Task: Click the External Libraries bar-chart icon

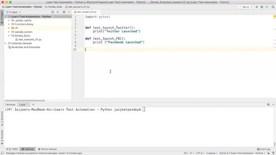Action: point(9,43)
